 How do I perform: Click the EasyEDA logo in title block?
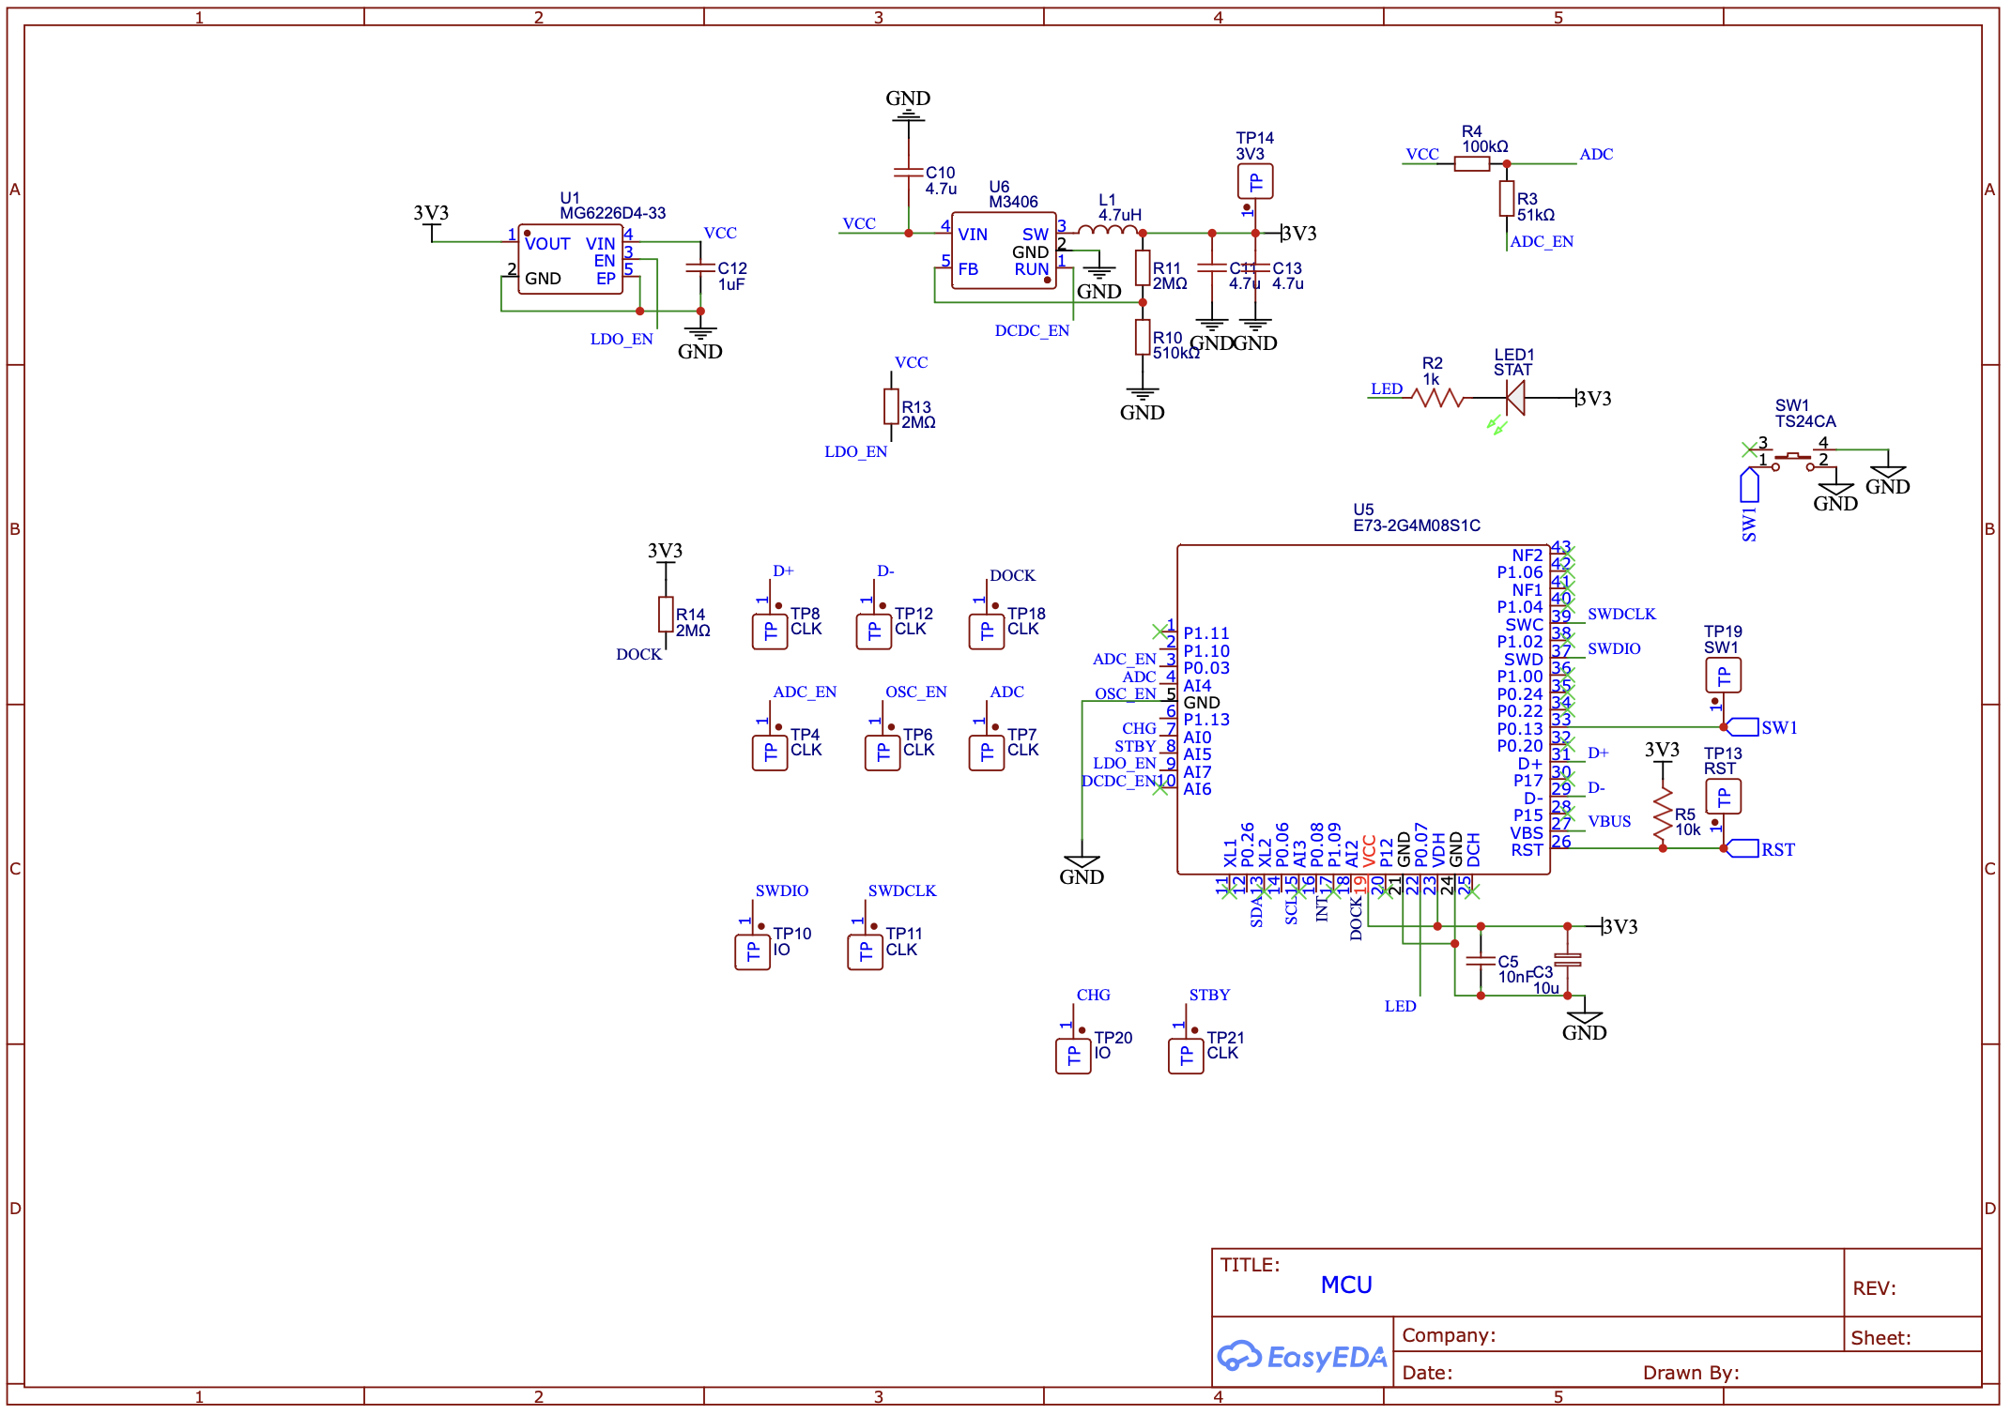point(1301,1356)
